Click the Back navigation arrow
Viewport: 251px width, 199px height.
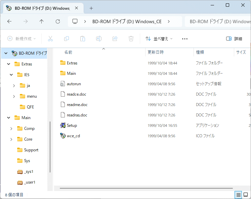(9, 21)
